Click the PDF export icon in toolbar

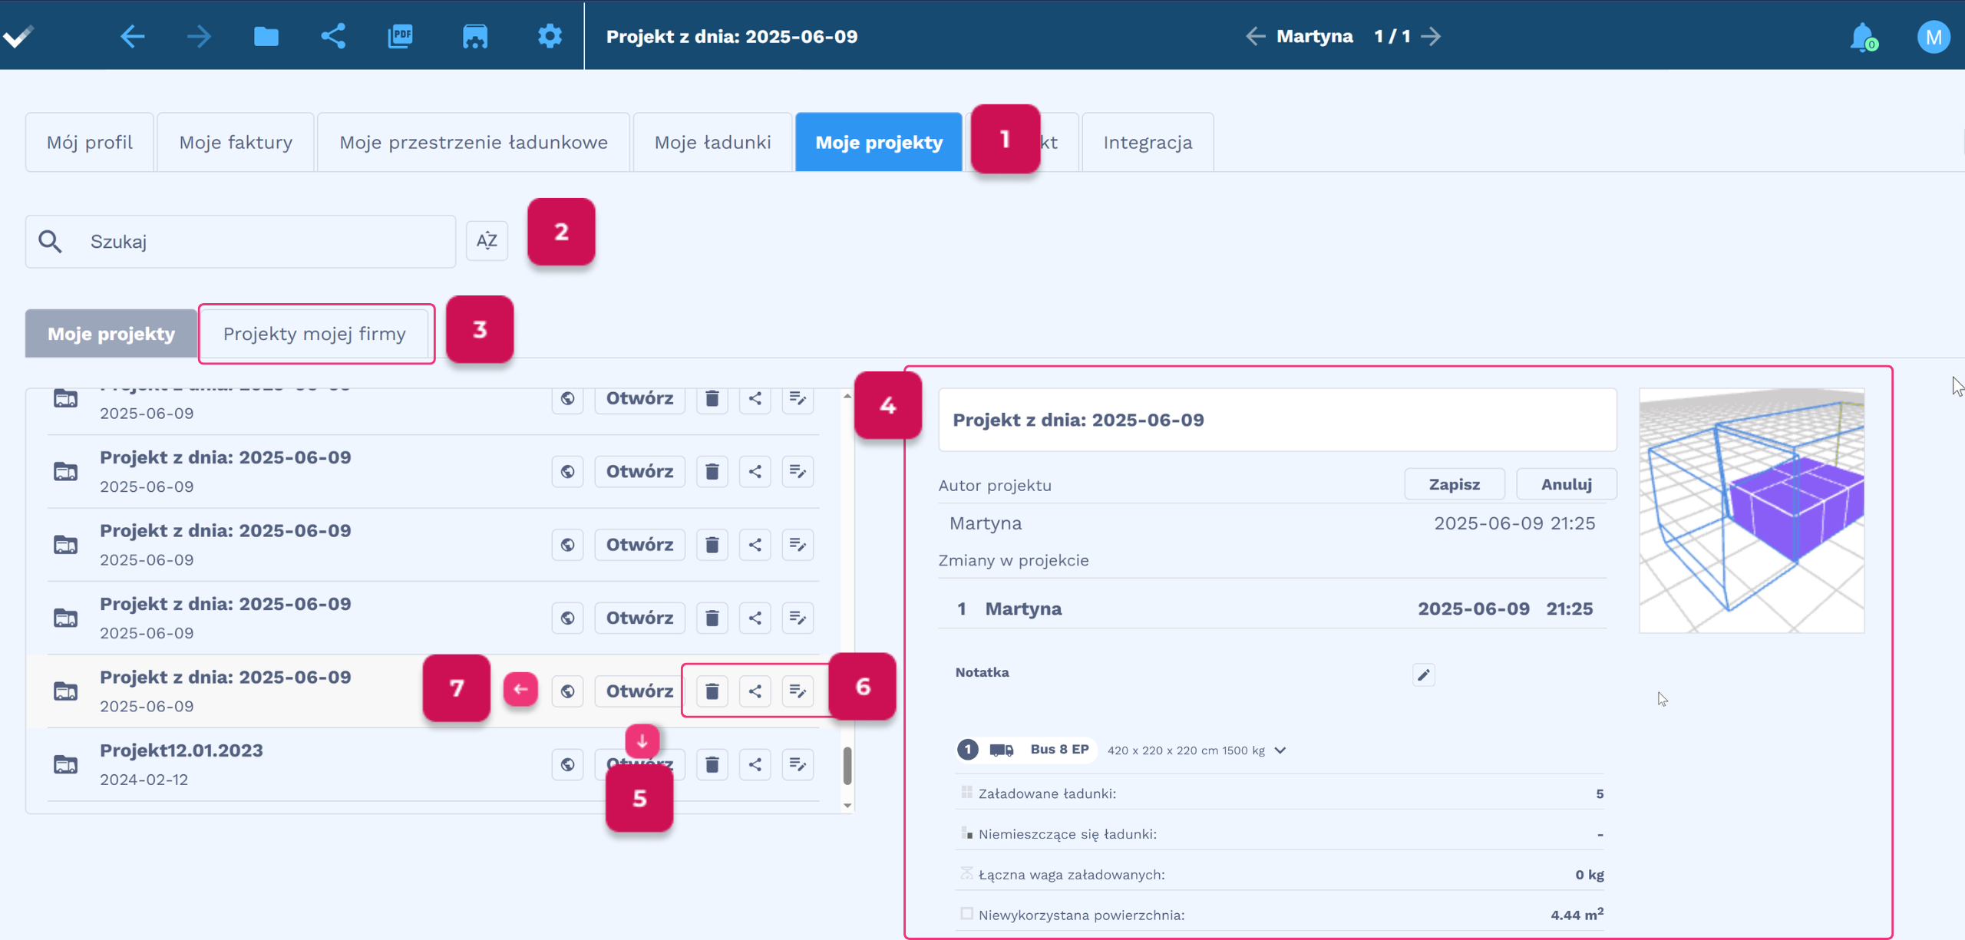coord(400,36)
